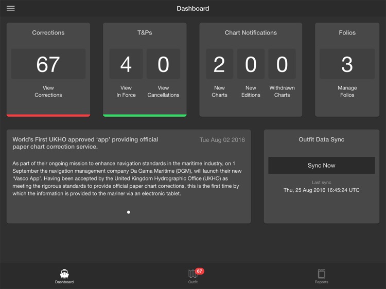Tap the red 67 badge on Outfit

(200, 271)
